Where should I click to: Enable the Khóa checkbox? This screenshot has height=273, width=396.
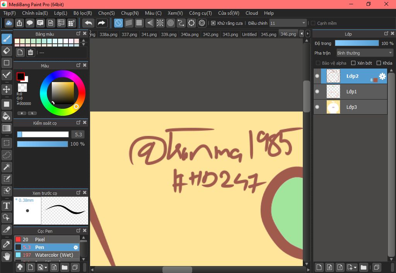379,63
